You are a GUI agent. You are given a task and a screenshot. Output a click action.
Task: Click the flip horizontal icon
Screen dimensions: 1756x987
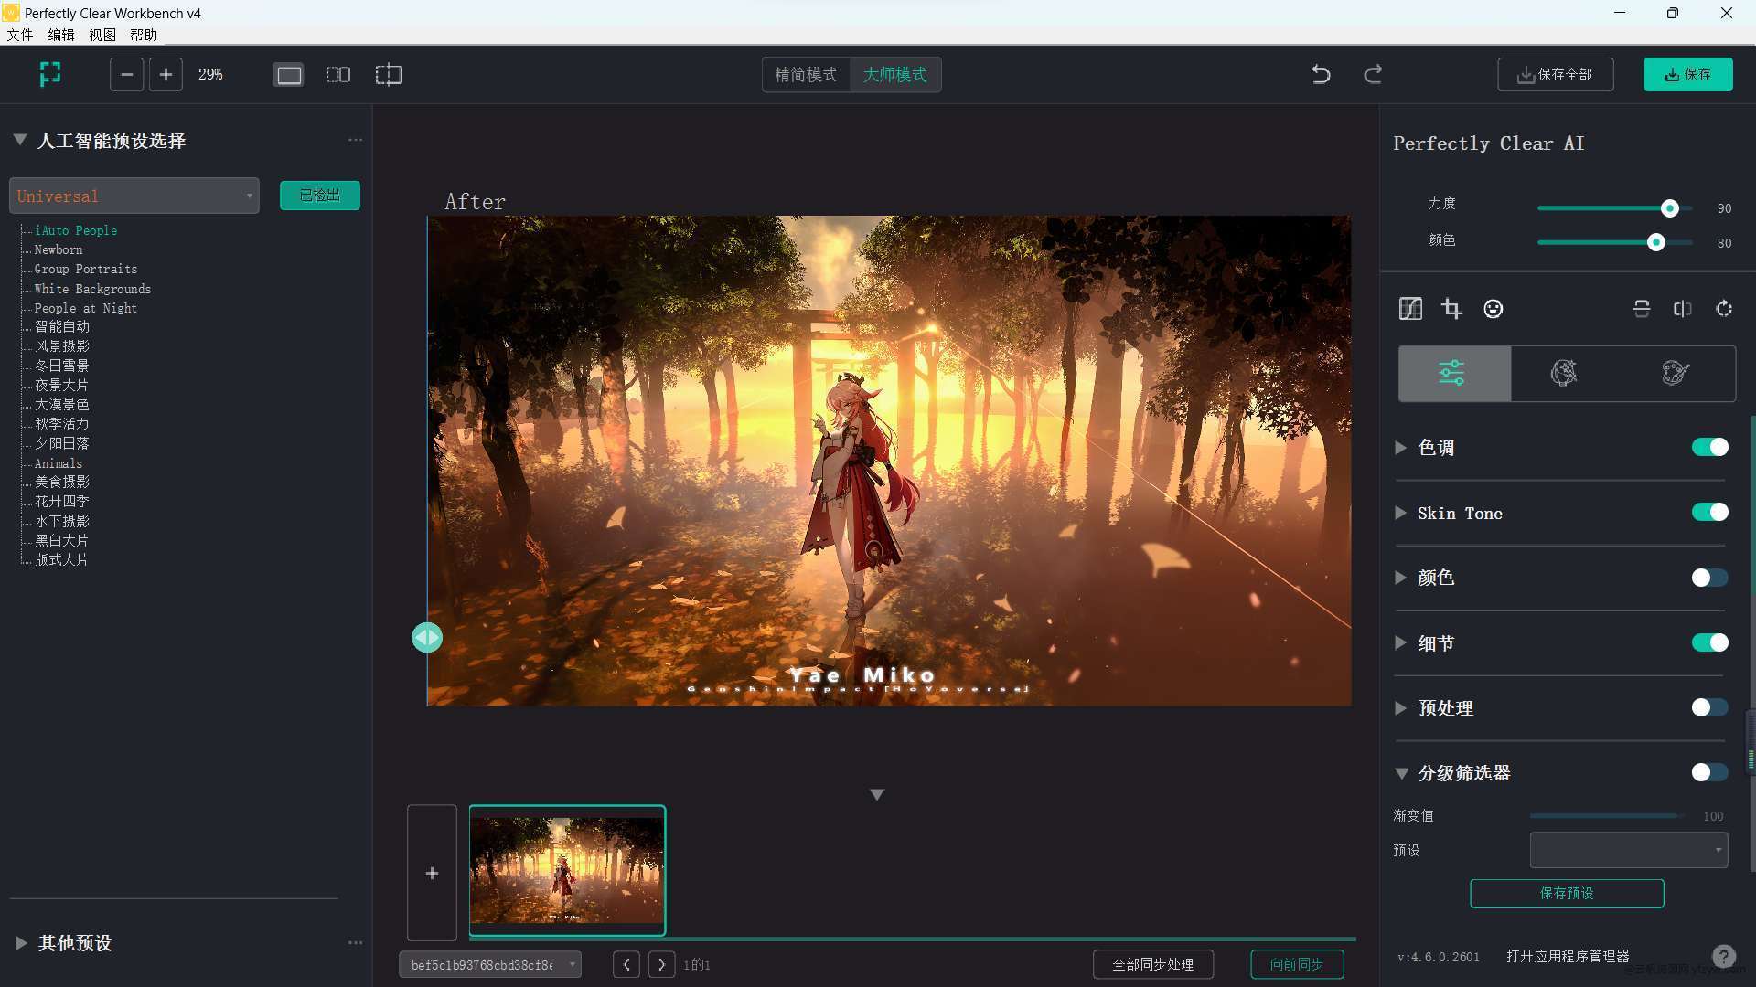point(1683,309)
